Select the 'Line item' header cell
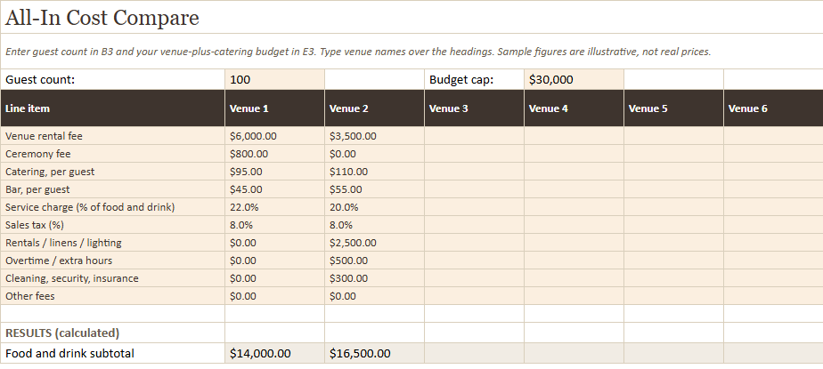This screenshot has height=369, width=823. (x=113, y=108)
